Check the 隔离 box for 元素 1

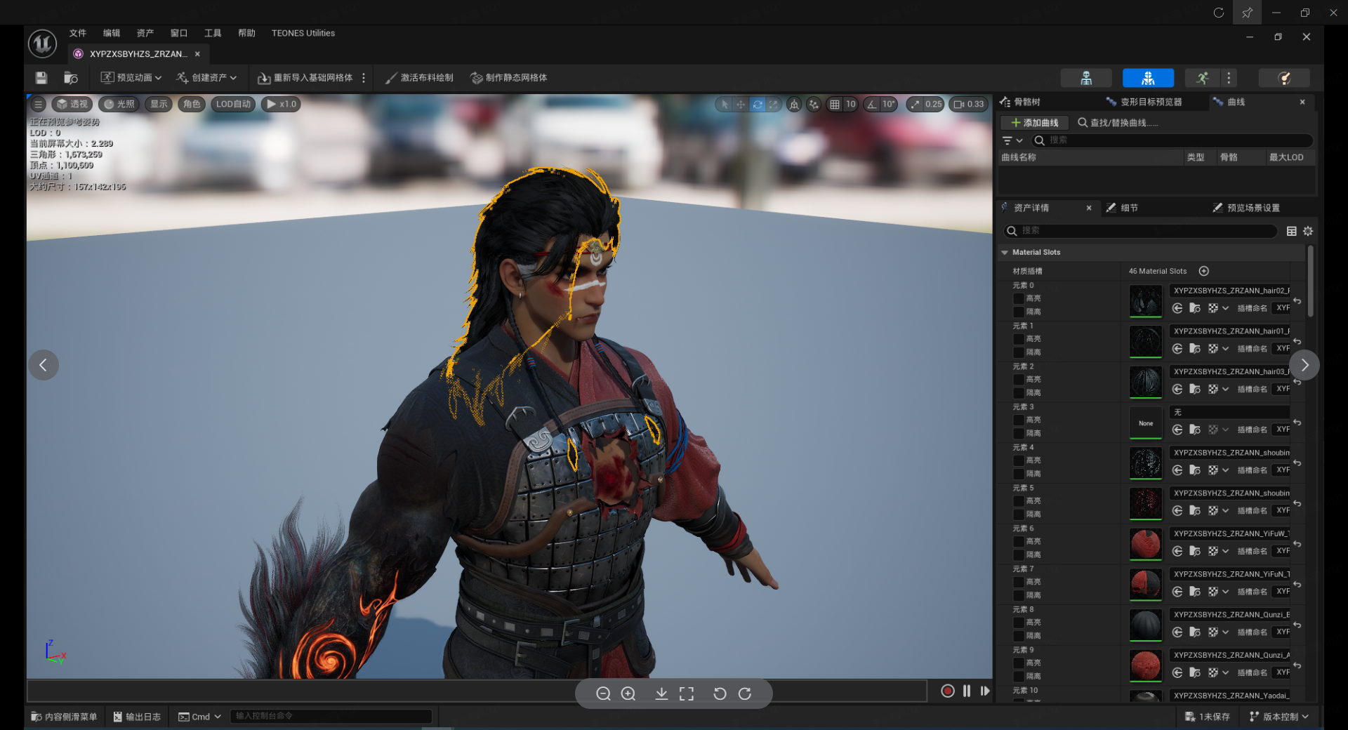[x=1018, y=352]
